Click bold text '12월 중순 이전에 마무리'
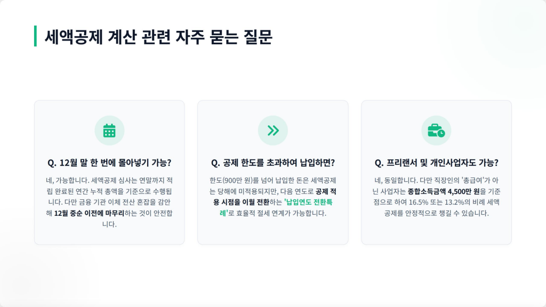This screenshot has height=307, width=546. (x=89, y=213)
